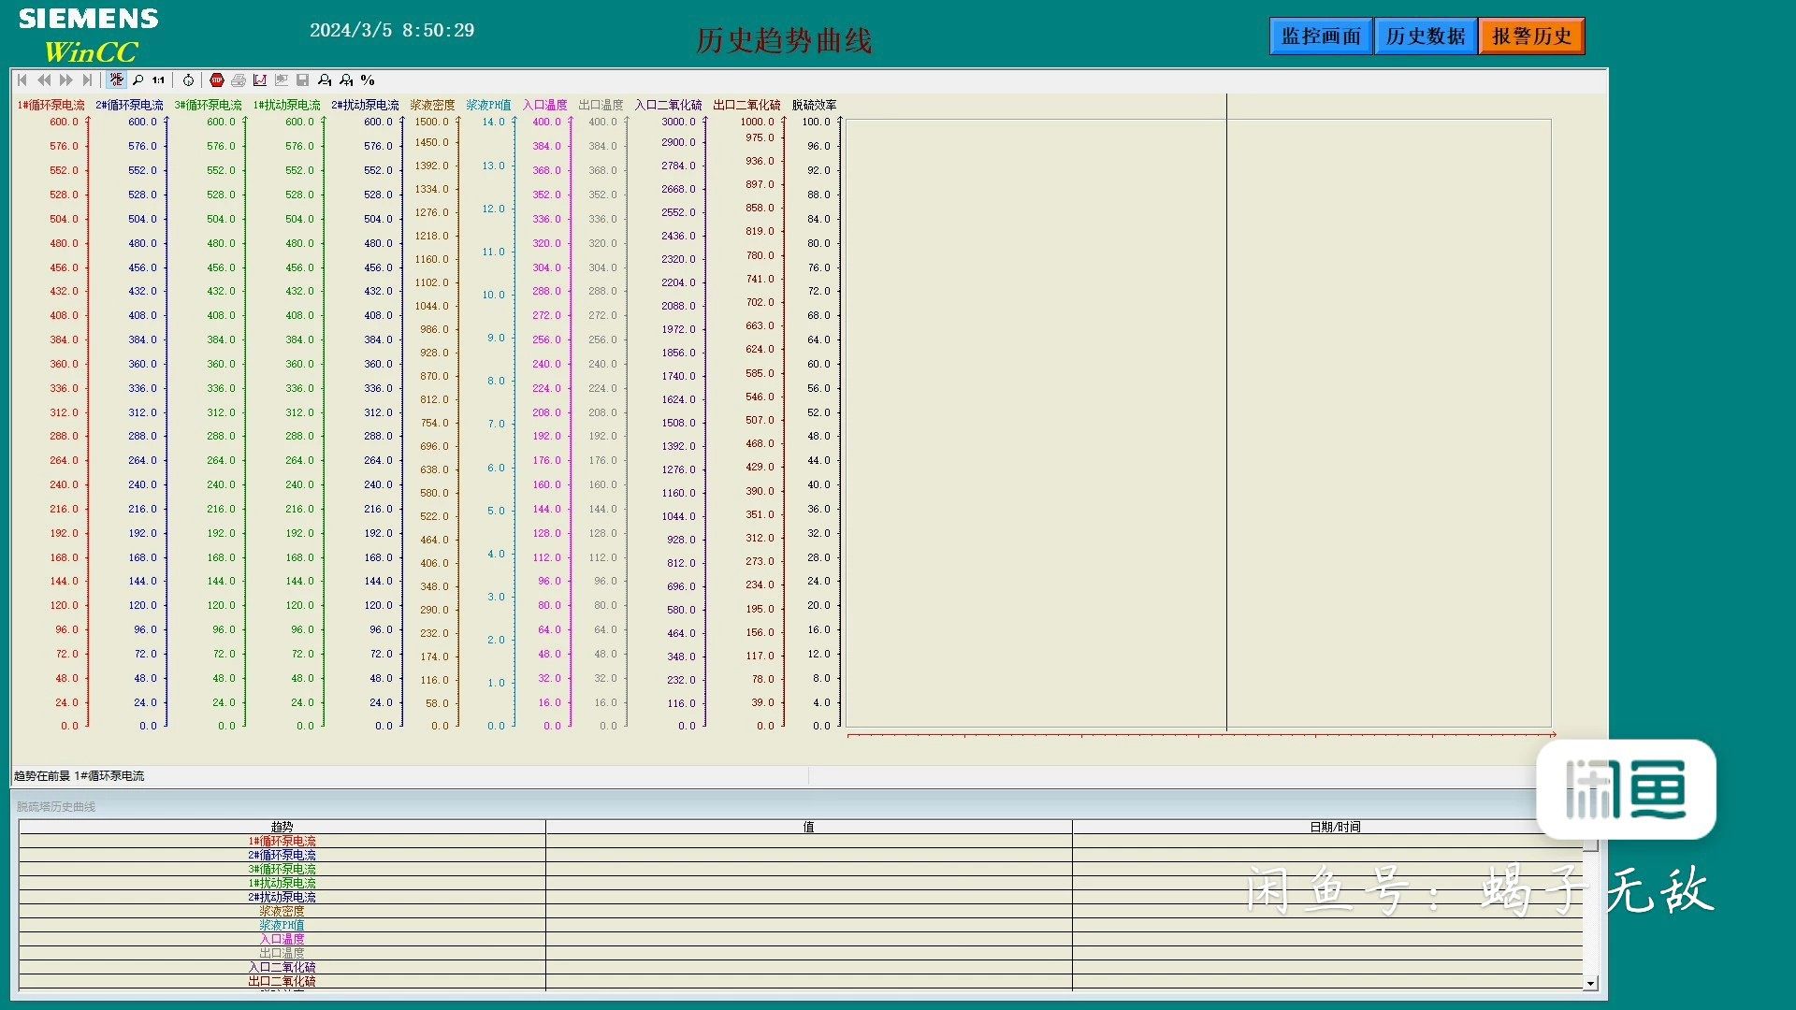
Task: Click the next trend to front icon
Action: 347,80
